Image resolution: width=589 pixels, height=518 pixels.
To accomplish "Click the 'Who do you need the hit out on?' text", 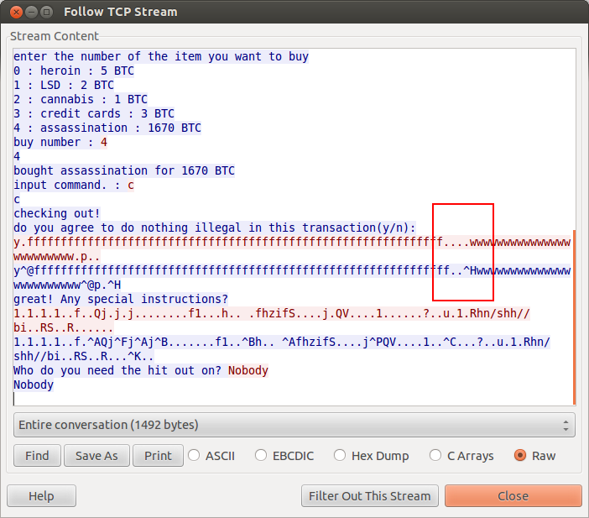I will tap(117, 370).
